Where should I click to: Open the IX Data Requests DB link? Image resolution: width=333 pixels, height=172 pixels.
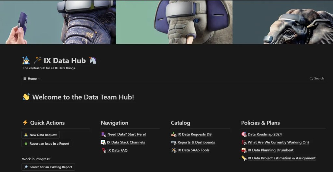(x=194, y=134)
